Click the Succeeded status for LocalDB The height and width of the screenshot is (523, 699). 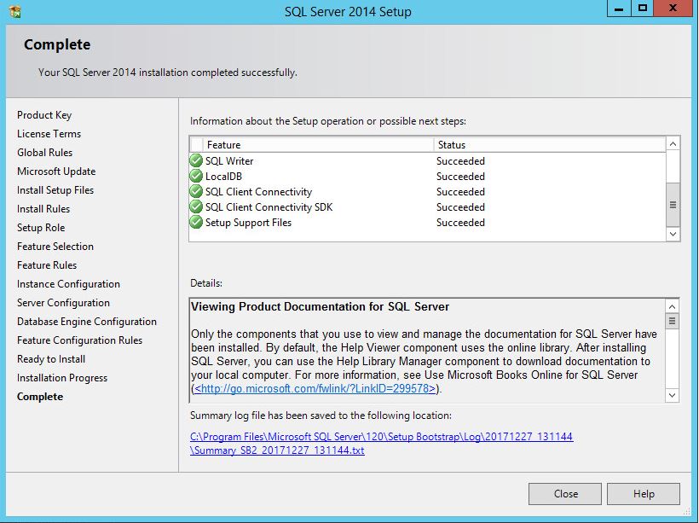click(460, 177)
